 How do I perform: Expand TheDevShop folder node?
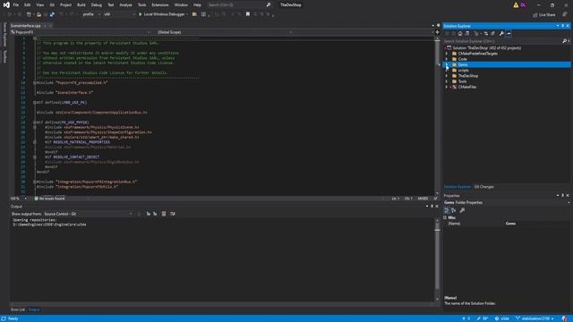[447, 76]
